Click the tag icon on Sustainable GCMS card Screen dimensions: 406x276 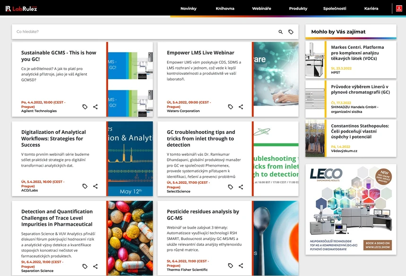pos(85,107)
